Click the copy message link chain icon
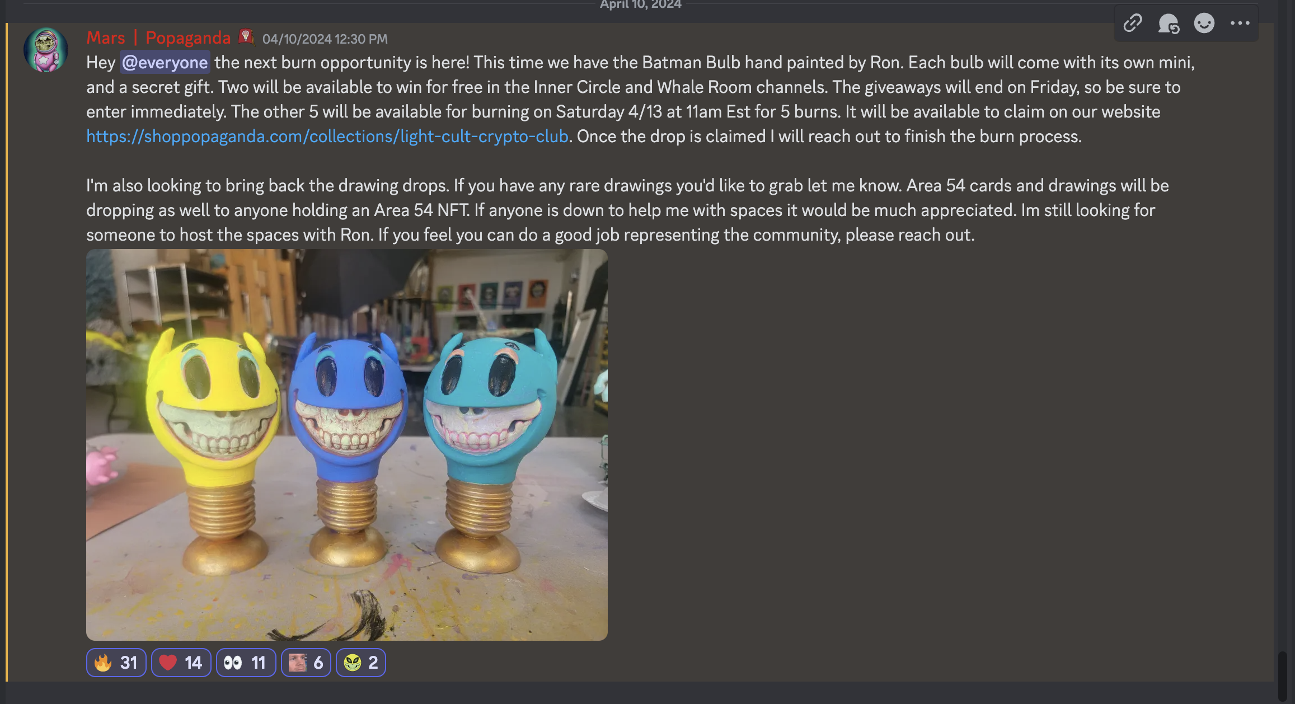The width and height of the screenshot is (1295, 704). (1133, 23)
